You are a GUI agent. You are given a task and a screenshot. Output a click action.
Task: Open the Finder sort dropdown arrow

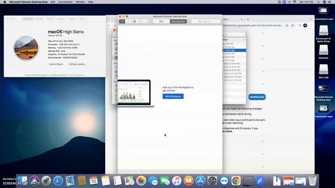coord(244,40)
